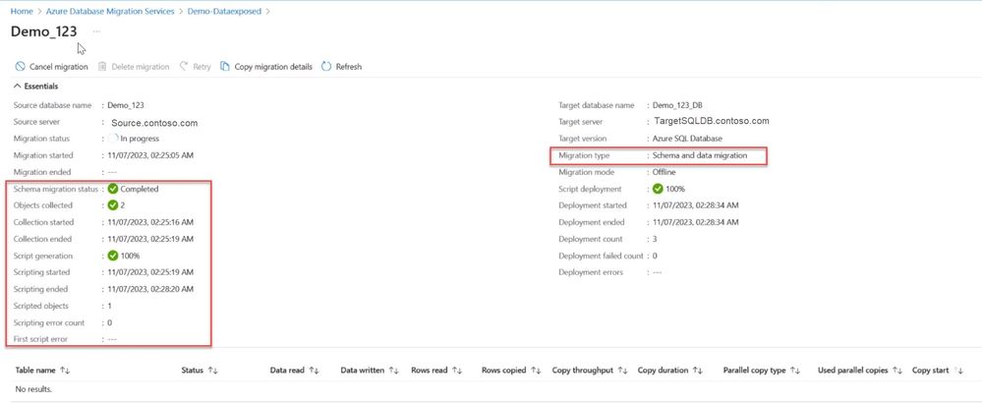Click the Script generation green checkmark
Viewport: 982px width, 403px height.
click(113, 256)
